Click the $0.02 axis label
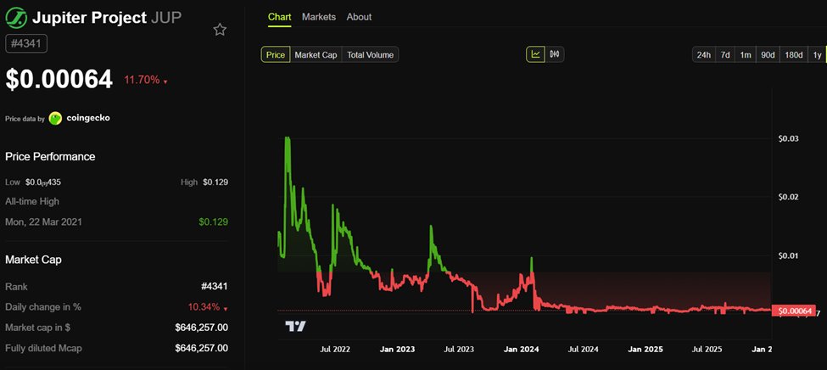Image resolution: width=827 pixels, height=370 pixels. click(788, 197)
